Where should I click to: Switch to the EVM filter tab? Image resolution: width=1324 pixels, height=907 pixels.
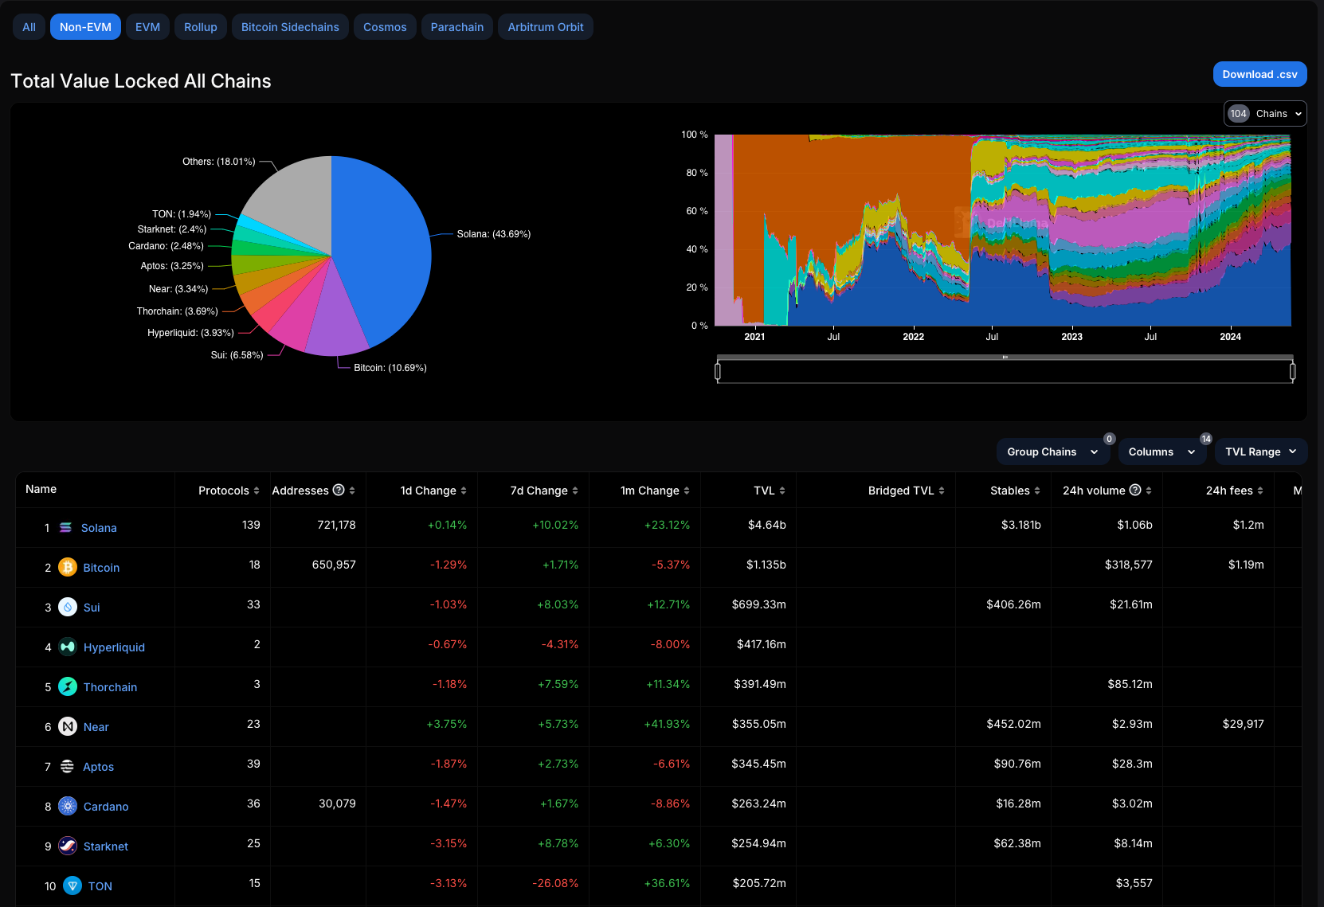coord(147,27)
